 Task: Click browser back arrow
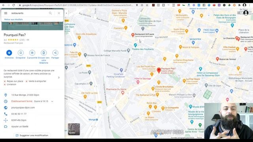(4, 5)
